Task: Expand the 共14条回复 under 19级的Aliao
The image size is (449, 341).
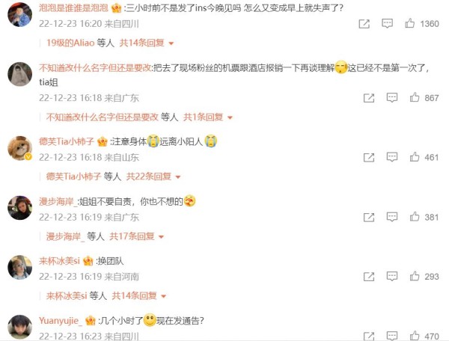Action: (147, 43)
